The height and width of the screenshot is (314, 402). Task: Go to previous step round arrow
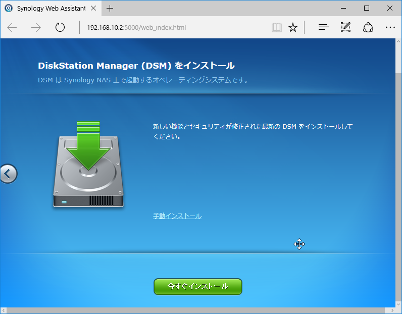[x=8, y=174]
